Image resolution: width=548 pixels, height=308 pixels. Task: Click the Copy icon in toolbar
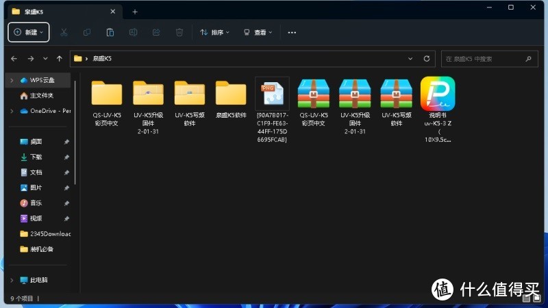(87, 32)
